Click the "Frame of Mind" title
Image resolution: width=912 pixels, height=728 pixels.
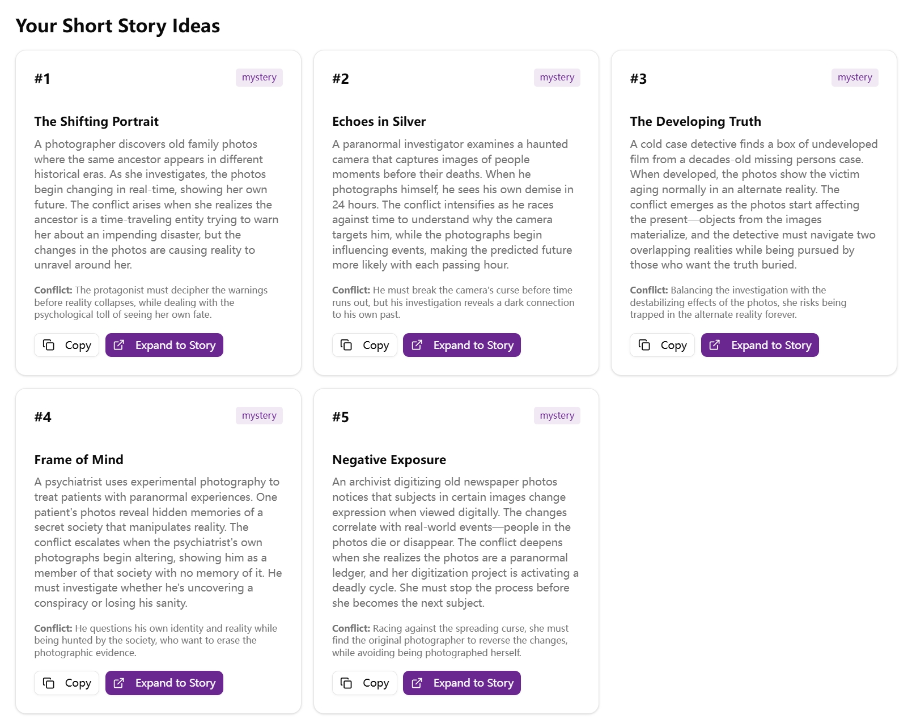tap(79, 459)
